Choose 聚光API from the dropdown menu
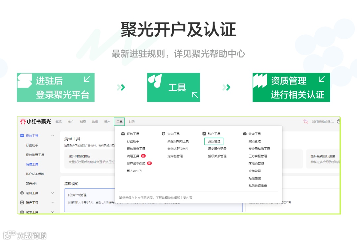The width and height of the screenshot is (357, 242). pos(132,171)
